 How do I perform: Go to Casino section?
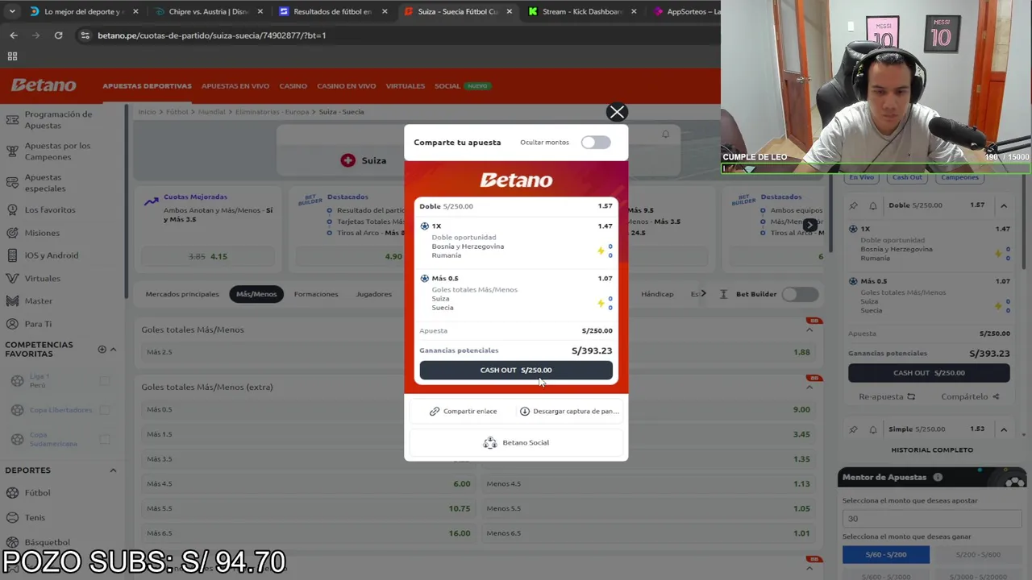click(x=293, y=86)
